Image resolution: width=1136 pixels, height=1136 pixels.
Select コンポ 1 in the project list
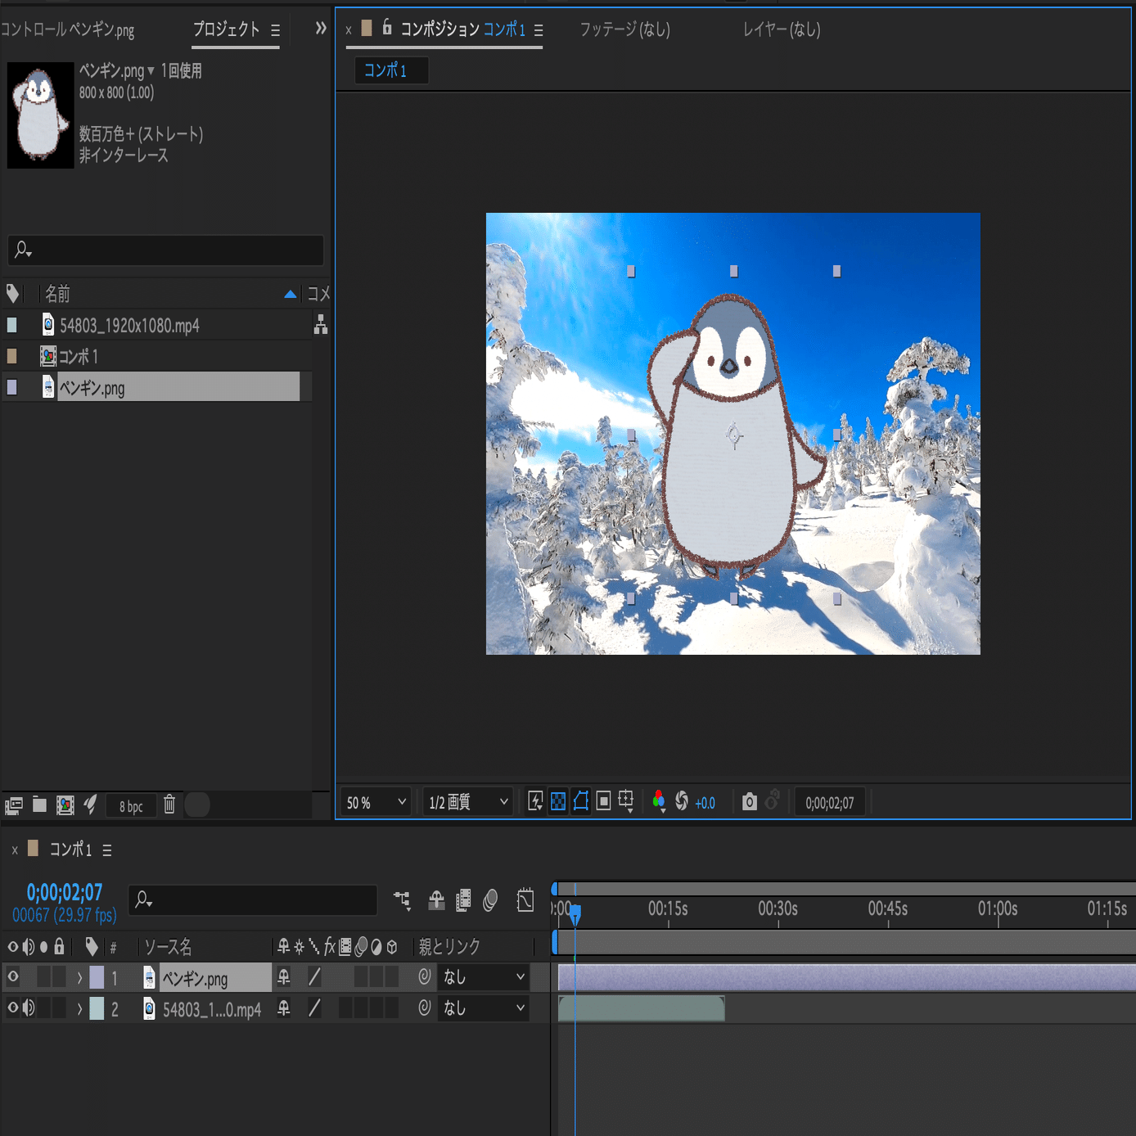79,357
